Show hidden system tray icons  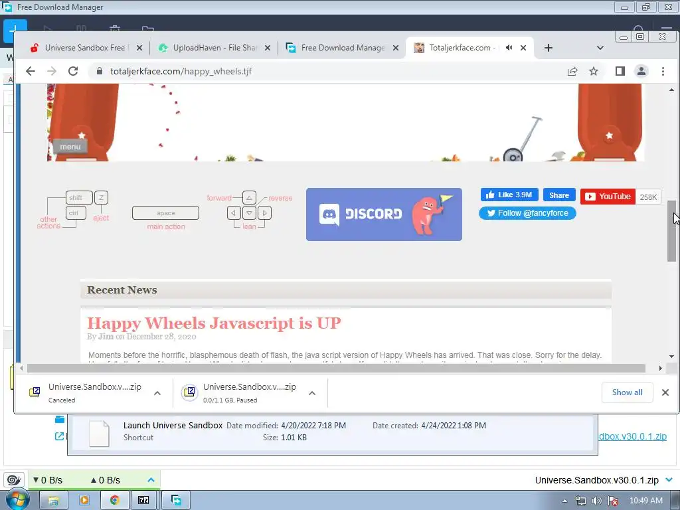tap(564, 501)
